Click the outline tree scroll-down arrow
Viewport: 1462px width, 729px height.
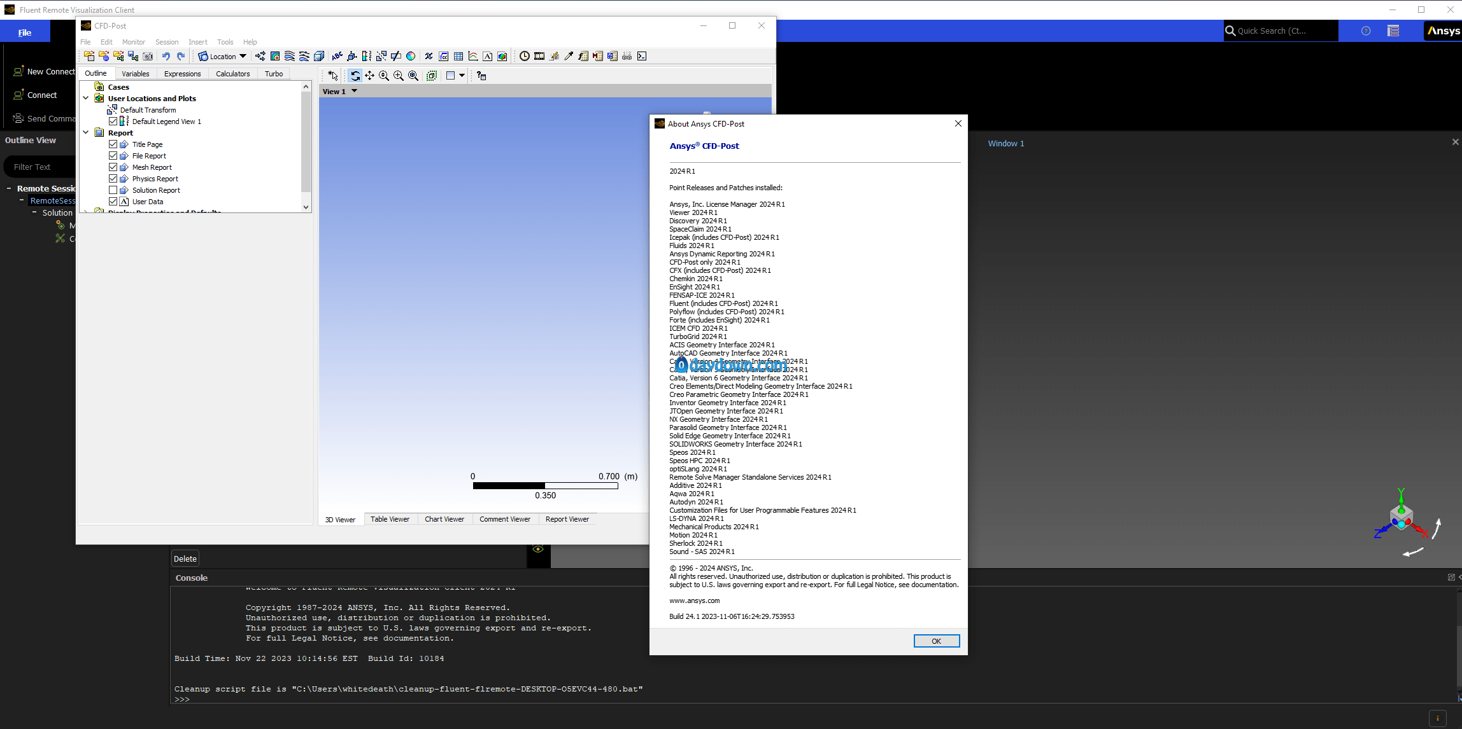(306, 207)
